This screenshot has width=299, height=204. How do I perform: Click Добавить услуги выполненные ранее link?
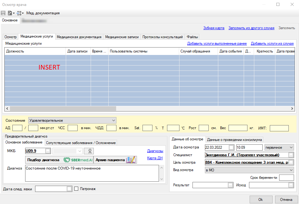217,43
